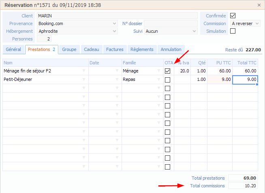Close the Réservation dialog window

(x=259, y=5)
